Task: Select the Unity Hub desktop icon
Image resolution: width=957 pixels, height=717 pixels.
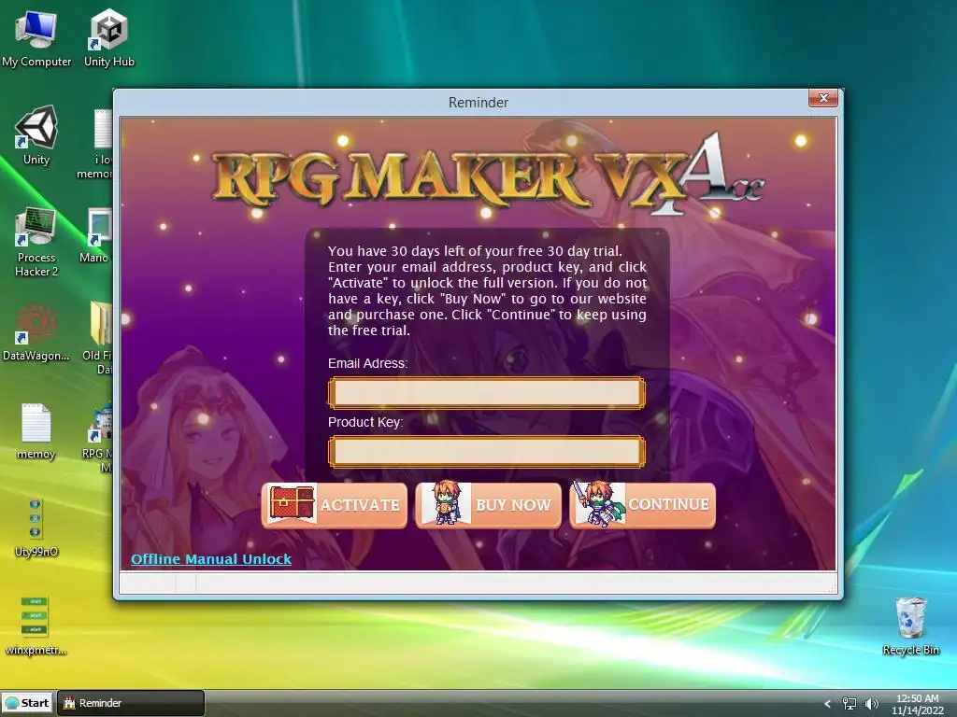Action: click(x=108, y=37)
